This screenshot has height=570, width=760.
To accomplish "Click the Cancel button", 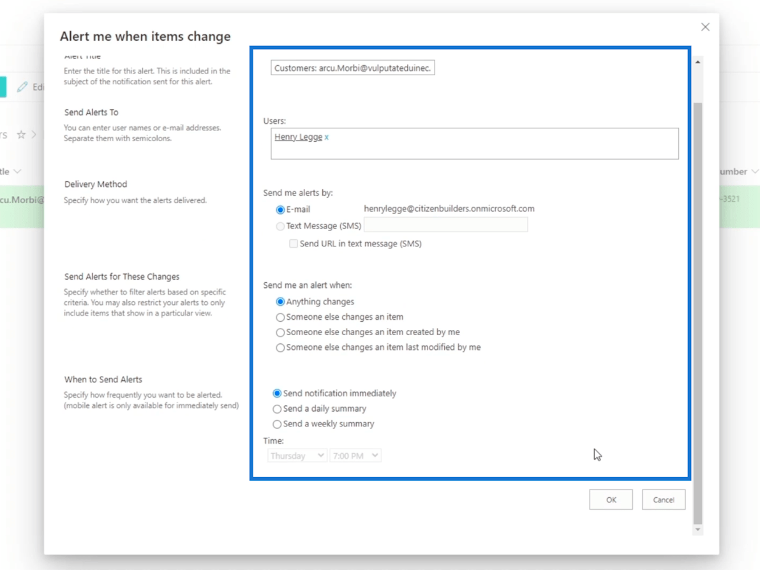I will tap(664, 500).
